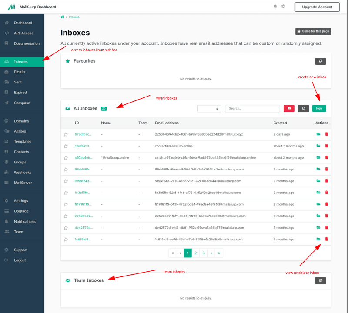
Task: Click the New button to create an inbox
Action: (x=319, y=108)
